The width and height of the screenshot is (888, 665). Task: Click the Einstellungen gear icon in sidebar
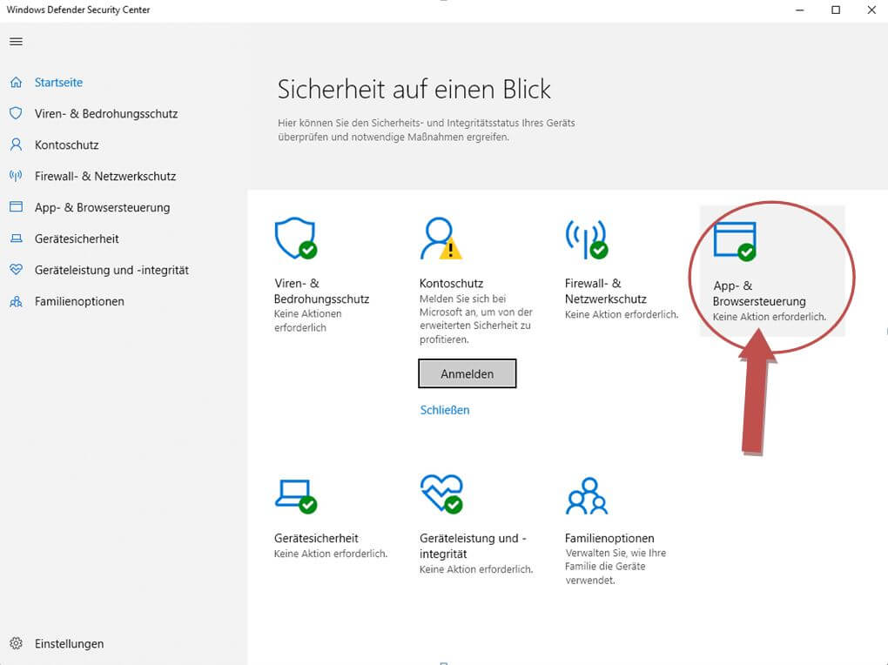click(16, 644)
